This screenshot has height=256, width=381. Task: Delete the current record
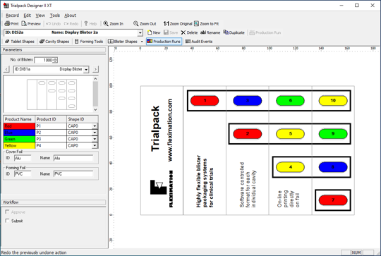189,32
